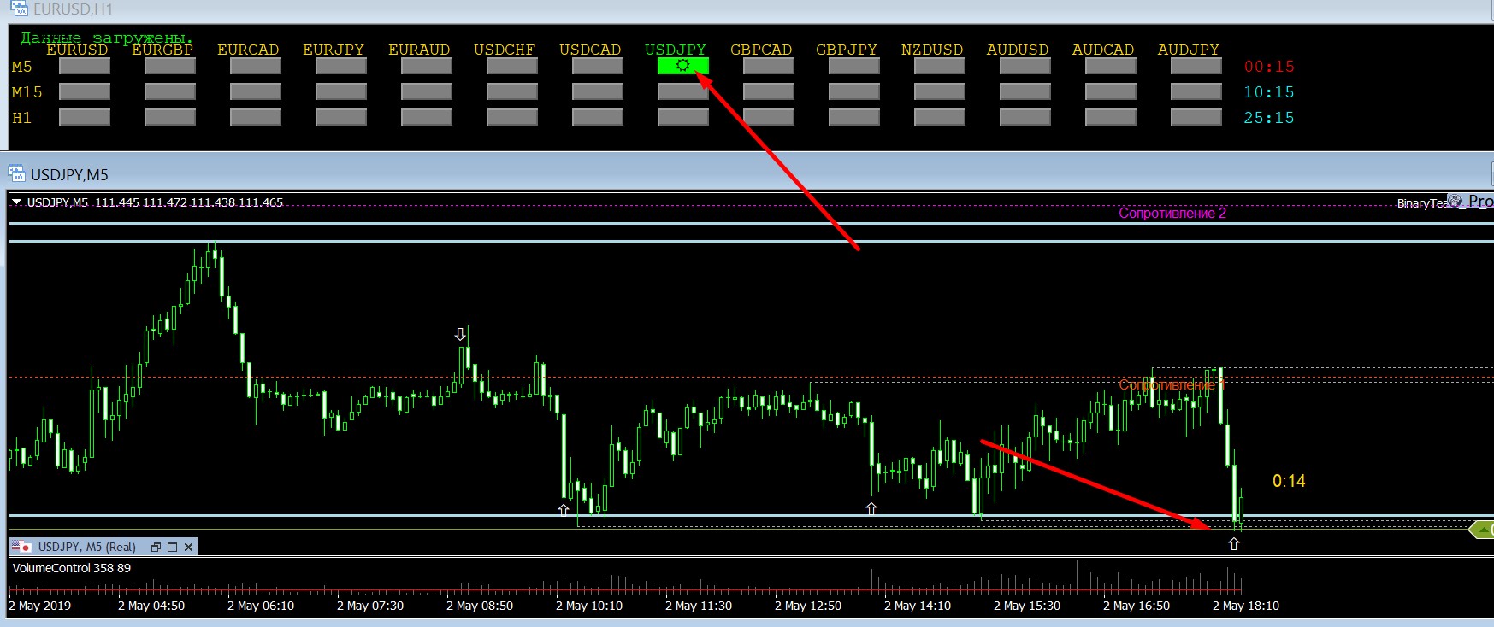Click the AUDUSD M5 signal button

click(1025, 66)
